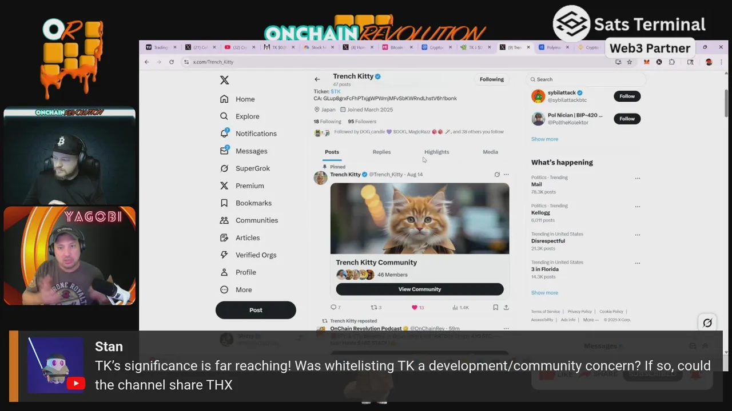This screenshot has height=411, width=732.
Task: Click the browser vertical scrollbar
Action: pyautogui.click(x=726, y=103)
